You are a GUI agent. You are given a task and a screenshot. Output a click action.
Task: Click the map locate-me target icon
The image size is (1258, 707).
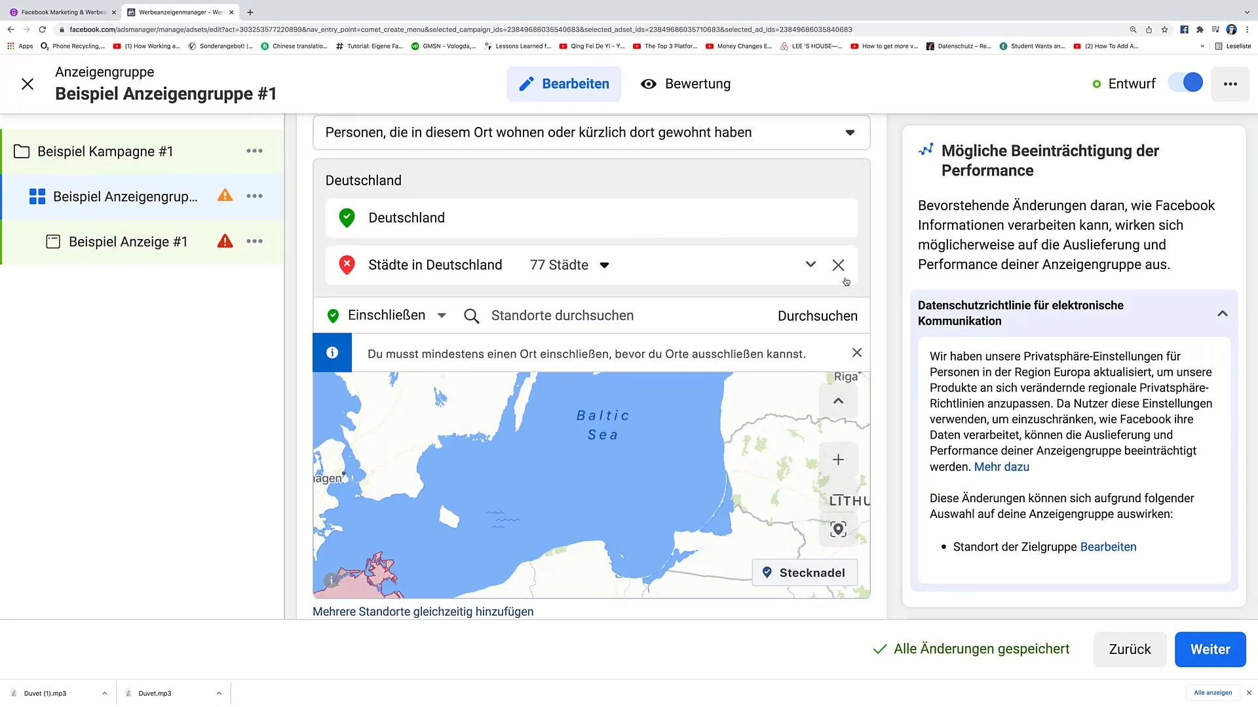[838, 529]
